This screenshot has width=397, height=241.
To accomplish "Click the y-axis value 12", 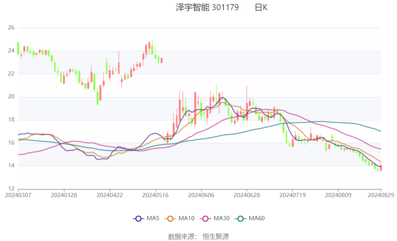I will click(11, 189).
